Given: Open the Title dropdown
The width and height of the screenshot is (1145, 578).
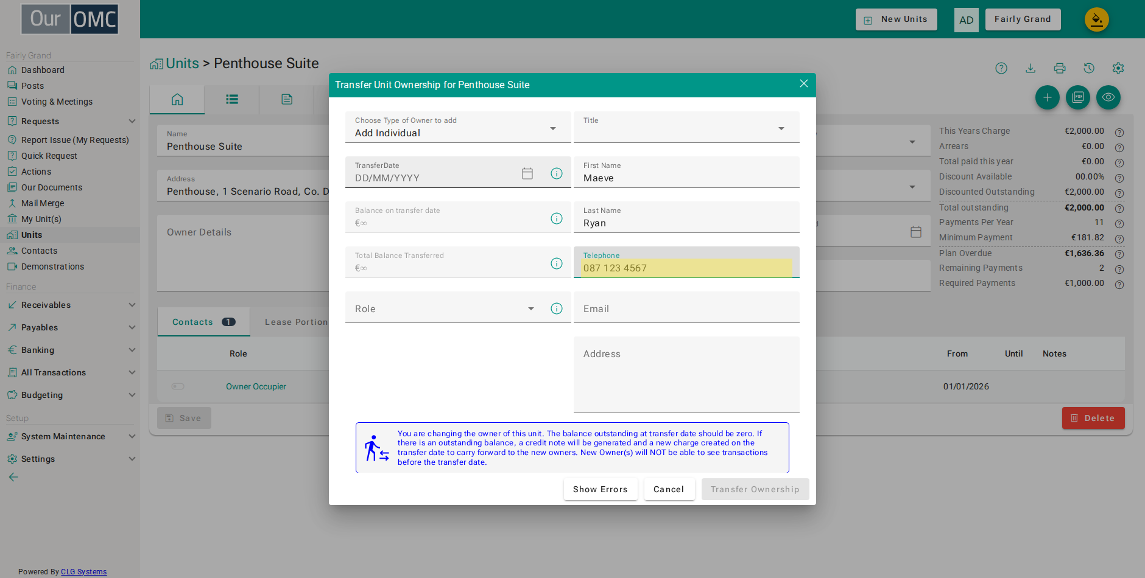Looking at the screenshot, I should 686,127.
